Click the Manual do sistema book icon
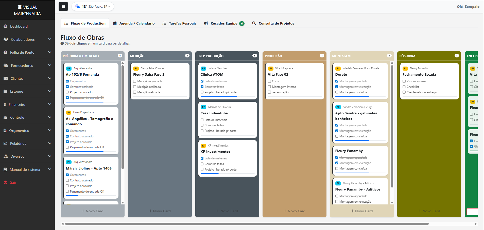The height and width of the screenshot is (230, 484). coord(5,170)
